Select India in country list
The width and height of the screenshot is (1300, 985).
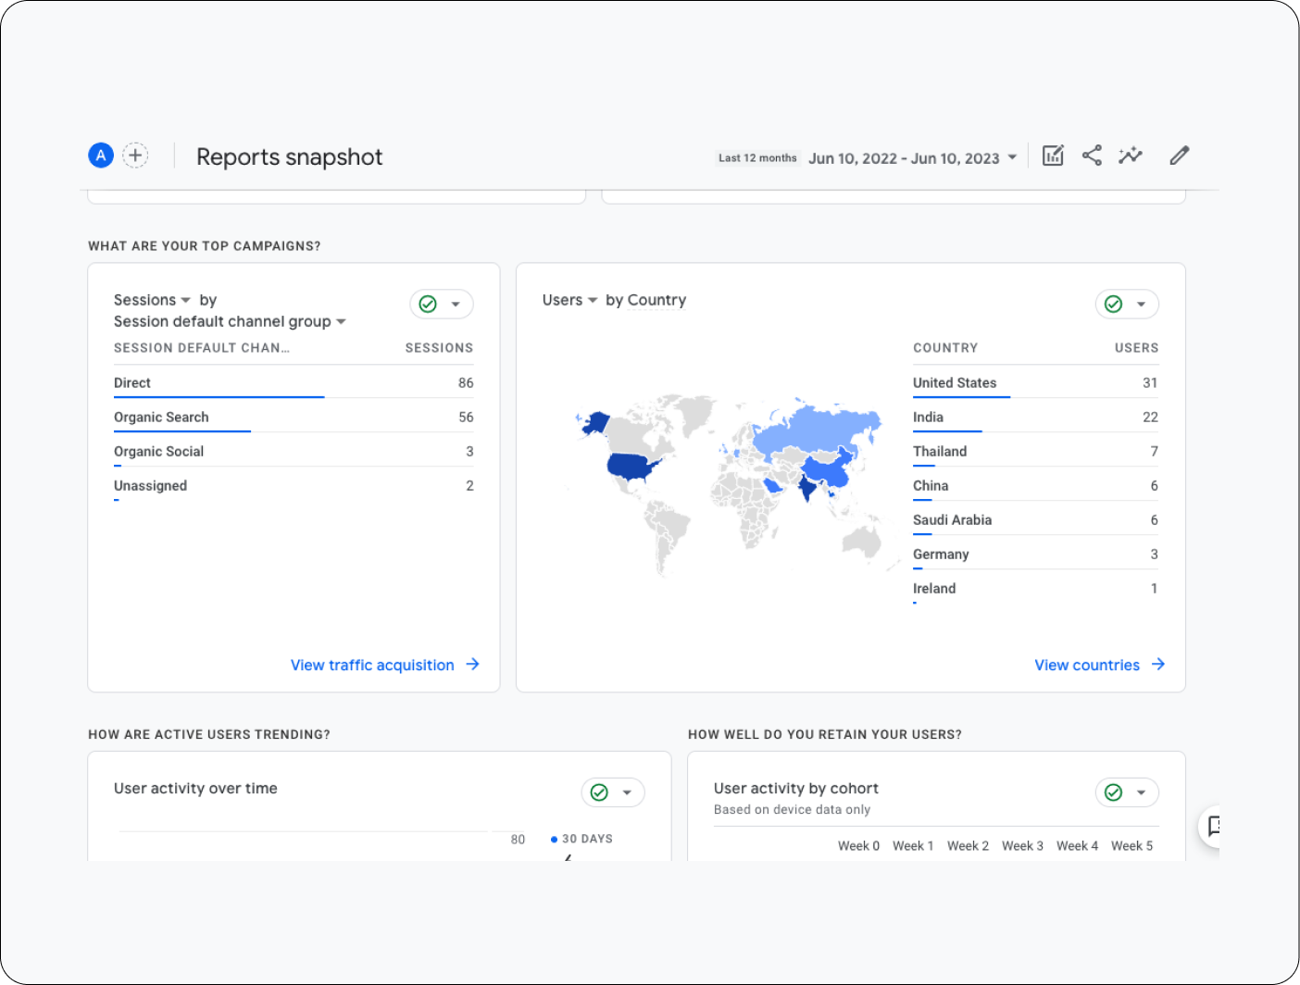tap(1035, 417)
